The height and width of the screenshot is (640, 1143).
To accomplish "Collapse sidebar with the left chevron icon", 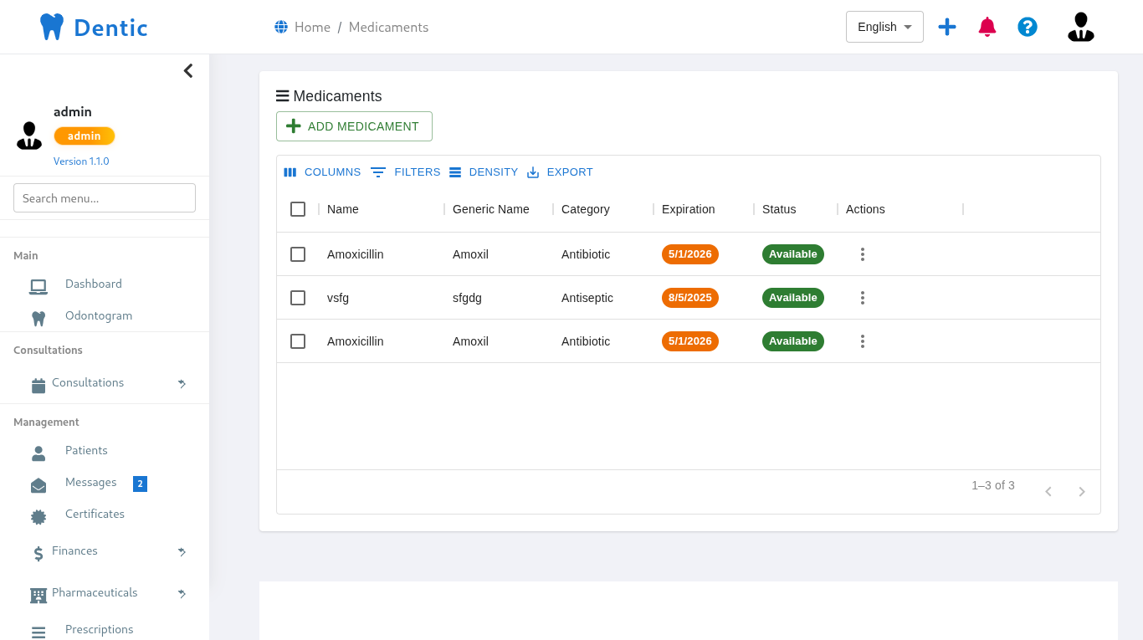I will point(188,71).
